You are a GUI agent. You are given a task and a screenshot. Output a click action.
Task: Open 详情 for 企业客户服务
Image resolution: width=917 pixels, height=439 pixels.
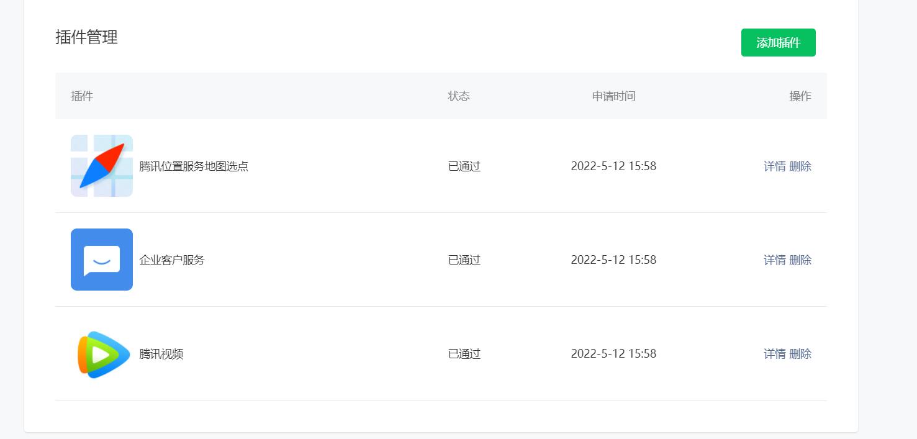click(x=775, y=260)
